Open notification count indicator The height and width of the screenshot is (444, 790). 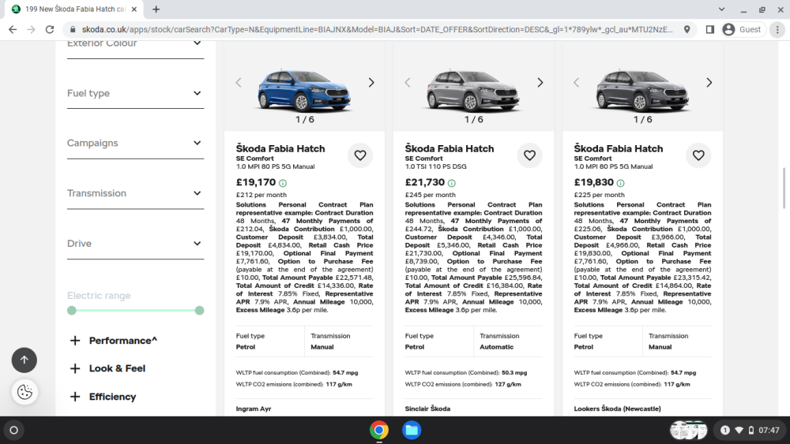(725, 431)
